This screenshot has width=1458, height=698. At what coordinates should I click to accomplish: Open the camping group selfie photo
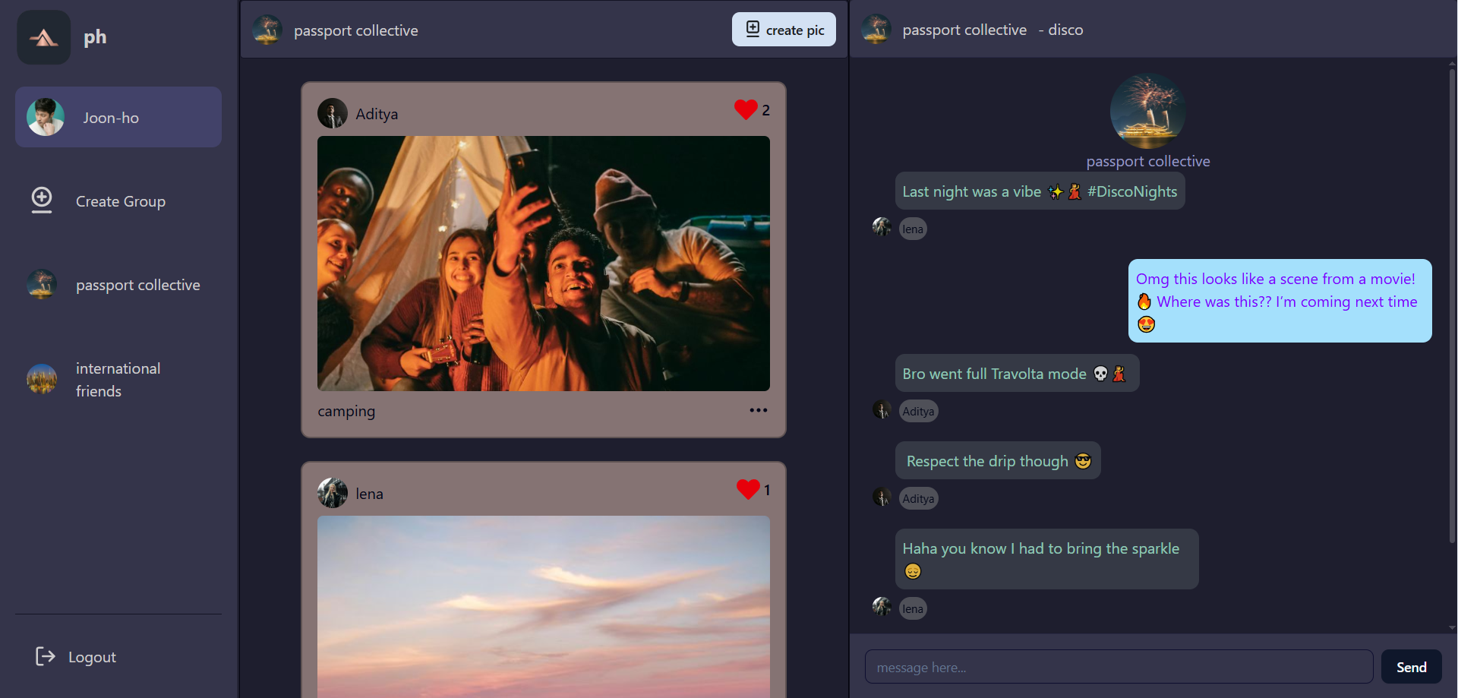click(544, 264)
